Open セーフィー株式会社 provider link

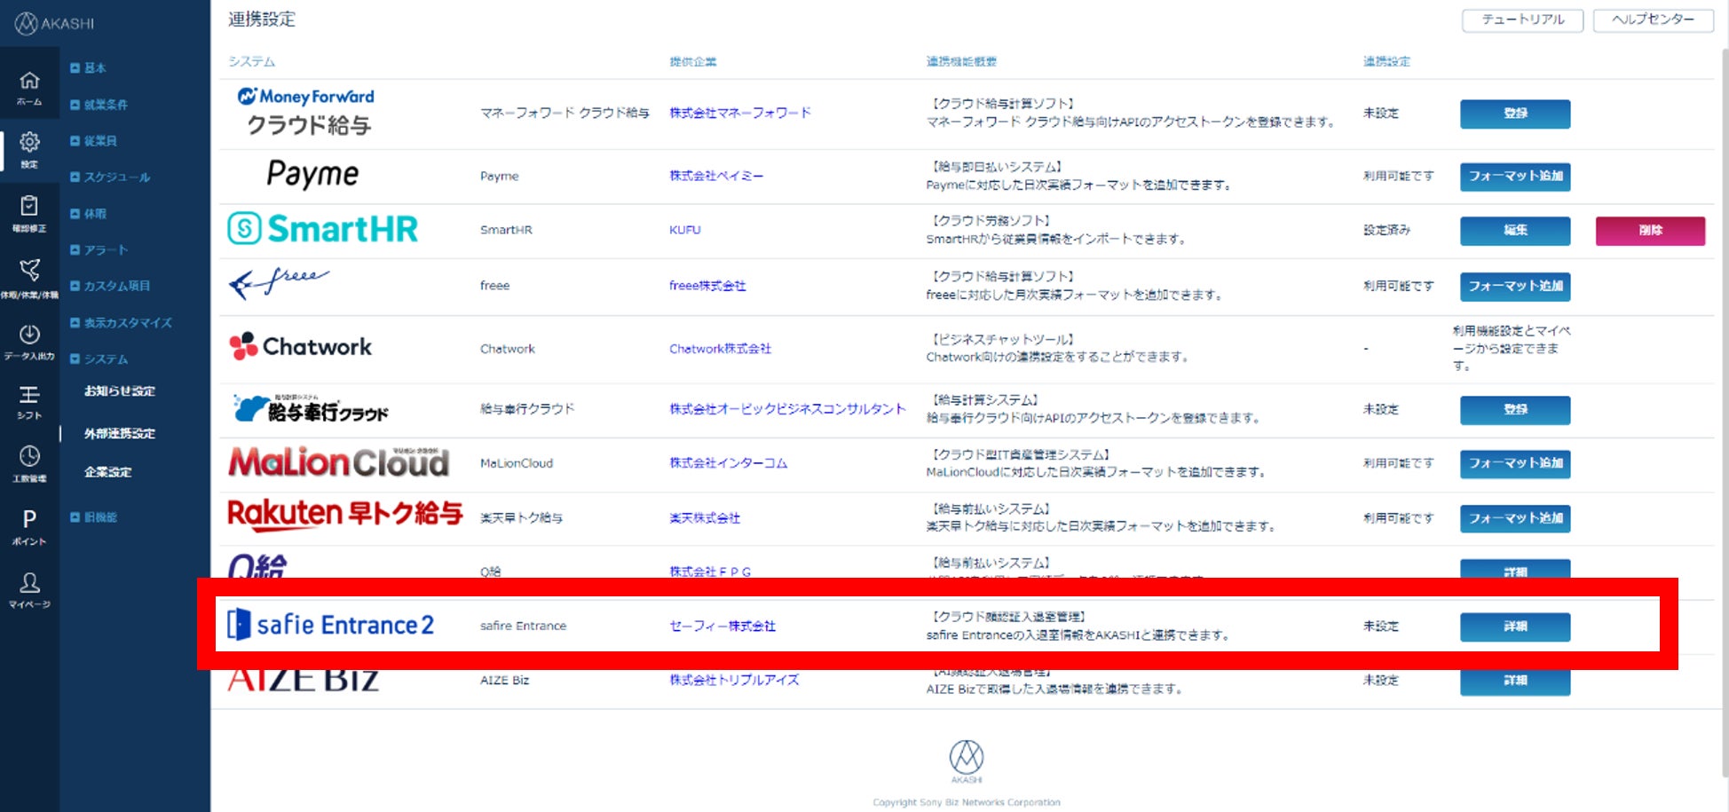[x=722, y=627]
